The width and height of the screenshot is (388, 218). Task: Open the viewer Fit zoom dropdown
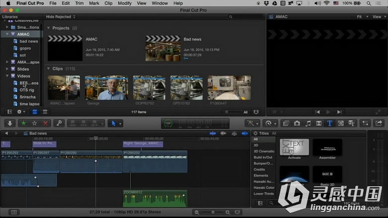click(x=363, y=17)
